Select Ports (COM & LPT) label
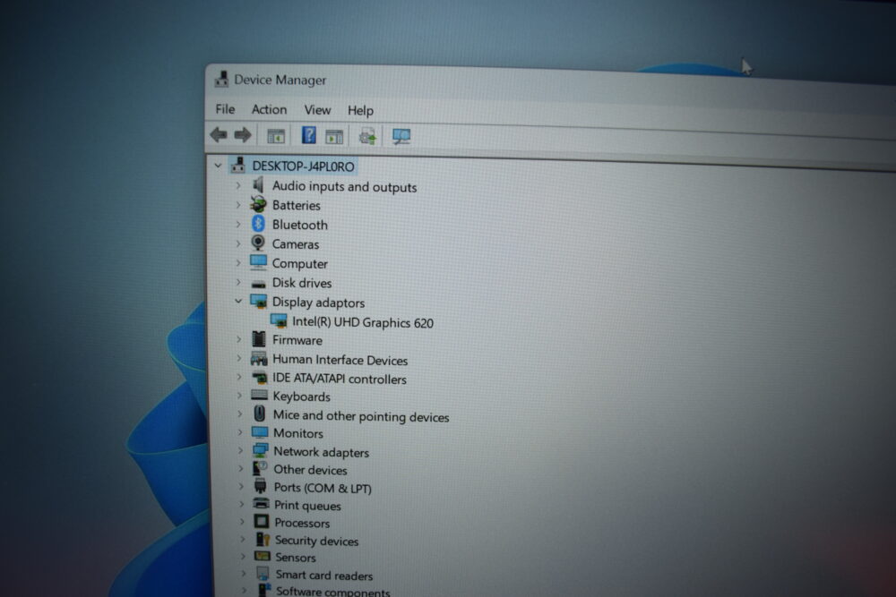 click(323, 488)
